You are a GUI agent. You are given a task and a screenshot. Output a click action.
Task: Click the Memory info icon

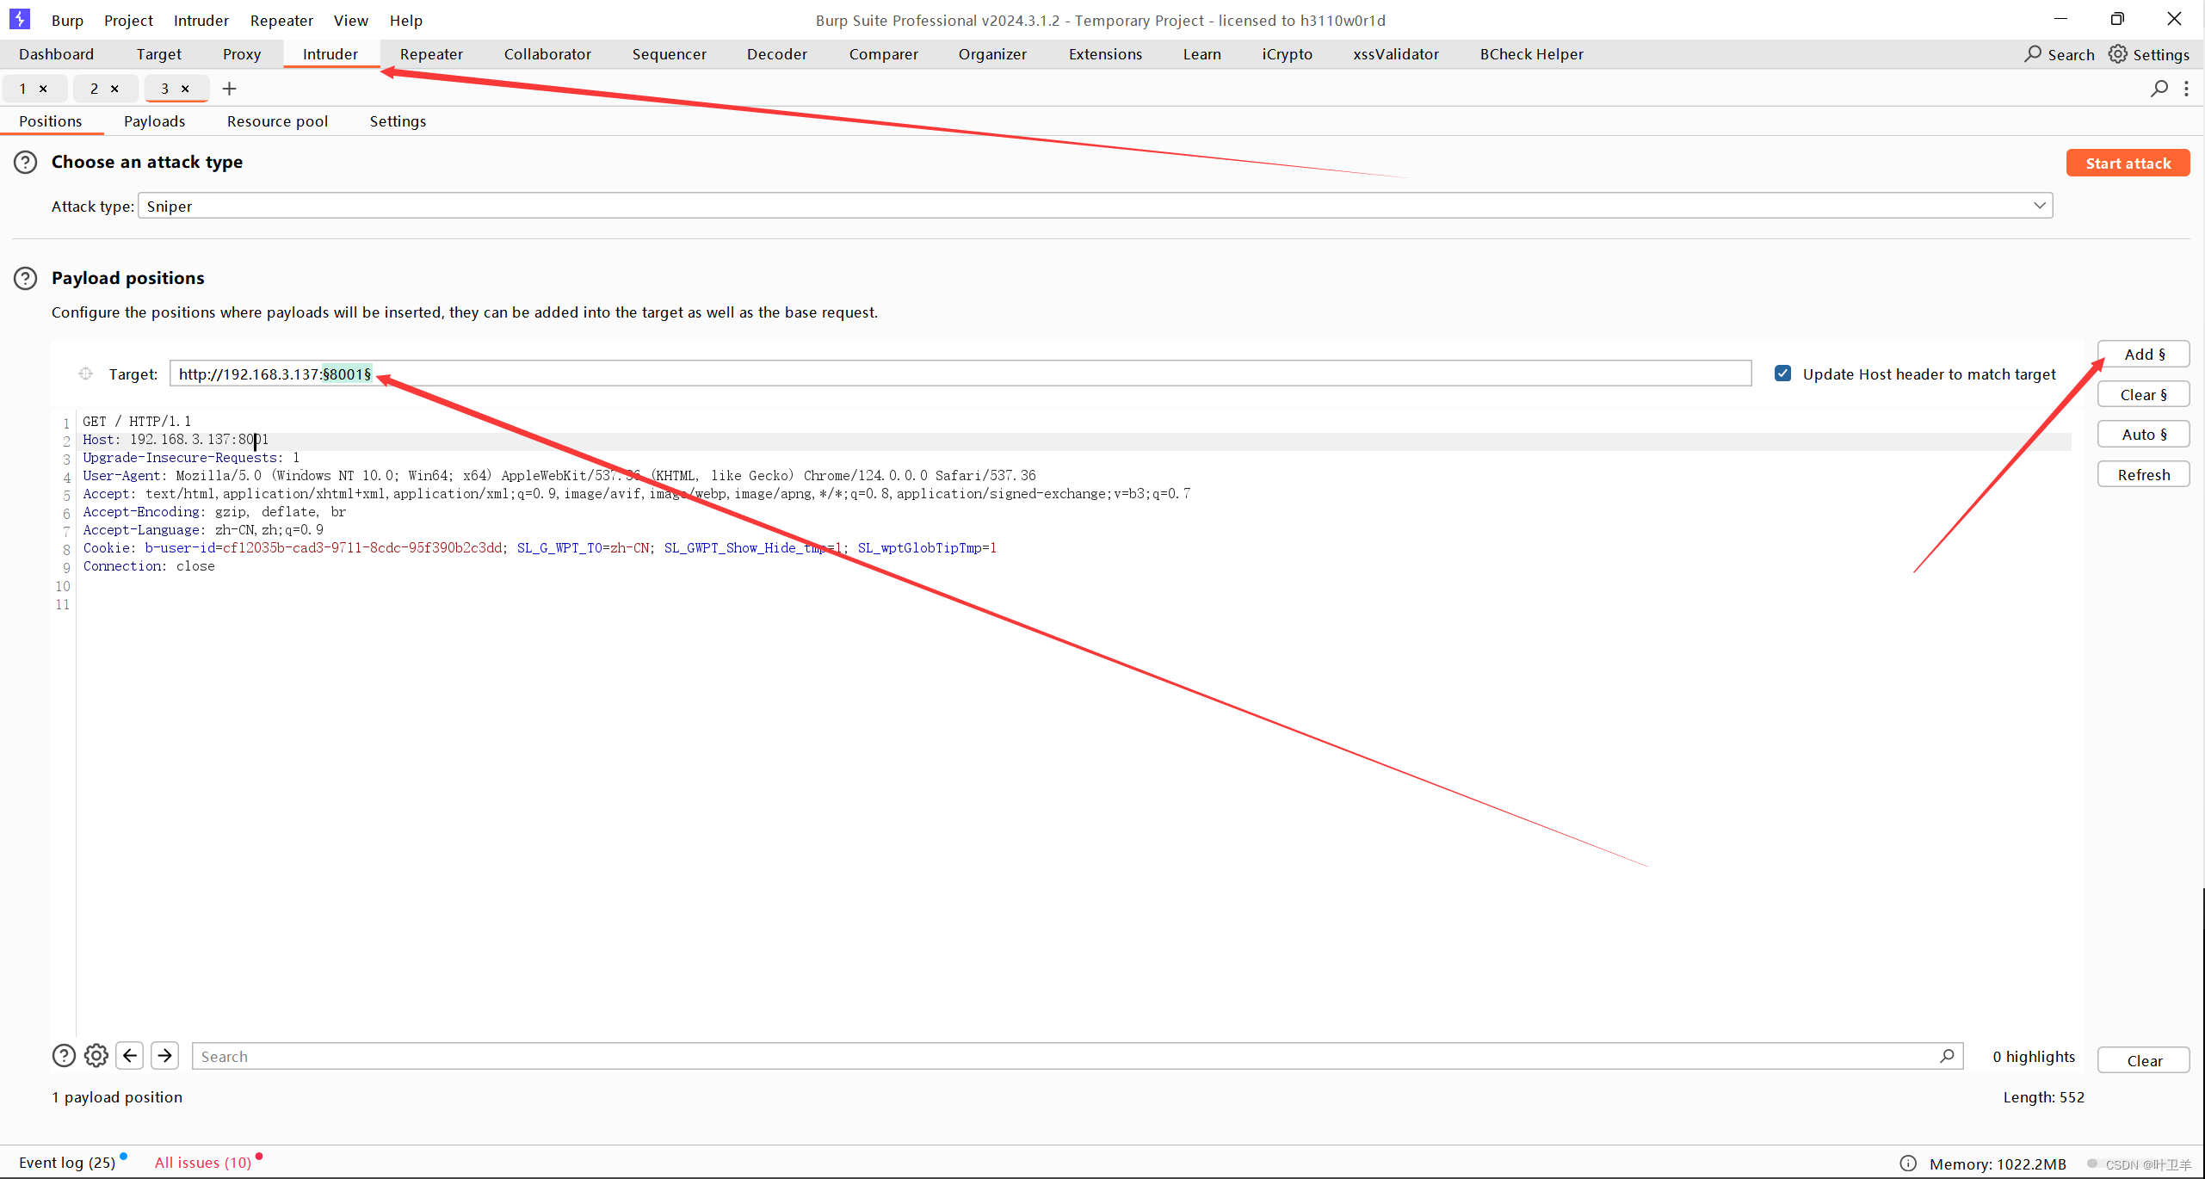pos(1908,1164)
